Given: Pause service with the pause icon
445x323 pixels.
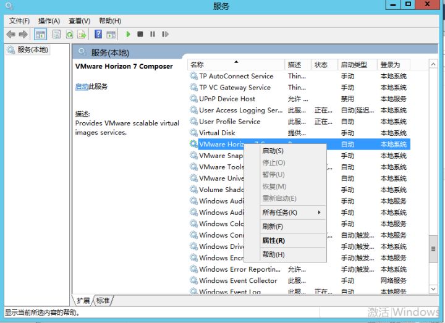Looking at the screenshot, I should 153,34.
